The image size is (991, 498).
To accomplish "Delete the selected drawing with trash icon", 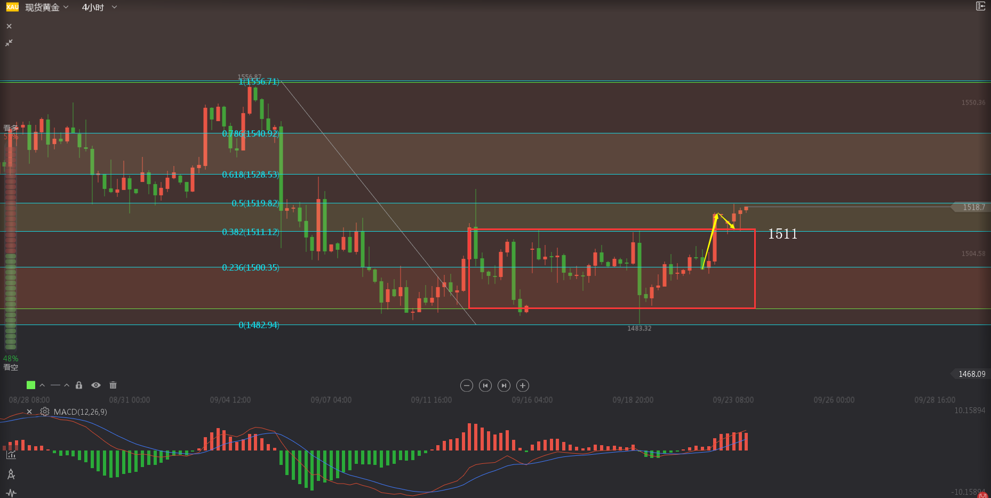I will click(x=113, y=385).
